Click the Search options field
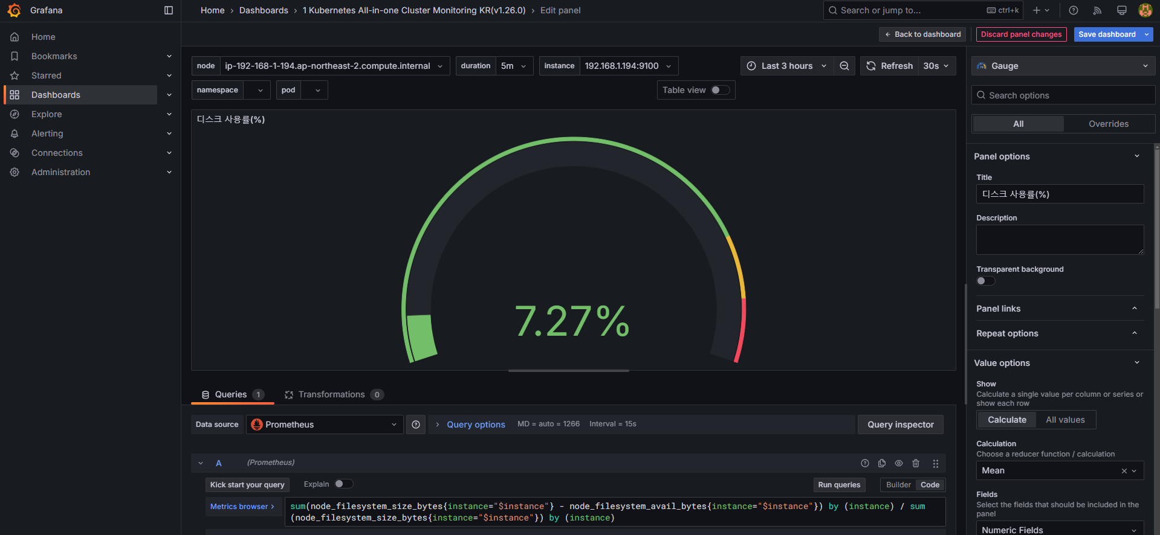The height and width of the screenshot is (535, 1160). 1063,95
